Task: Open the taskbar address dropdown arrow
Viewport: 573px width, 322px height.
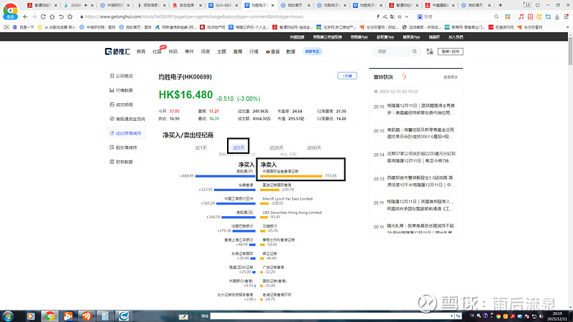Action: point(452,316)
